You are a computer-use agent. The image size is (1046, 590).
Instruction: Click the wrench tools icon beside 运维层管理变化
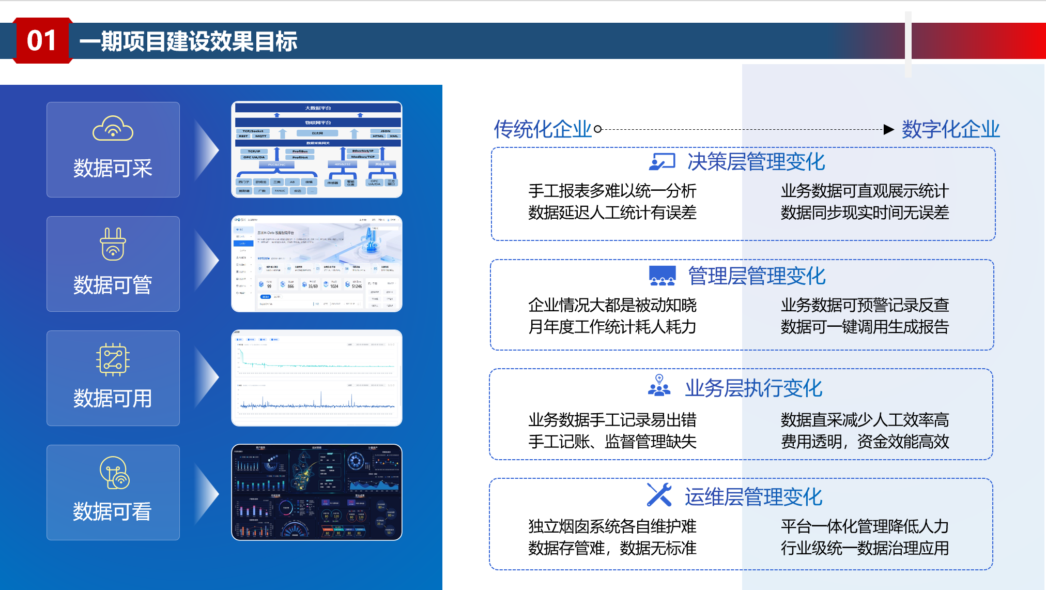[659, 495]
